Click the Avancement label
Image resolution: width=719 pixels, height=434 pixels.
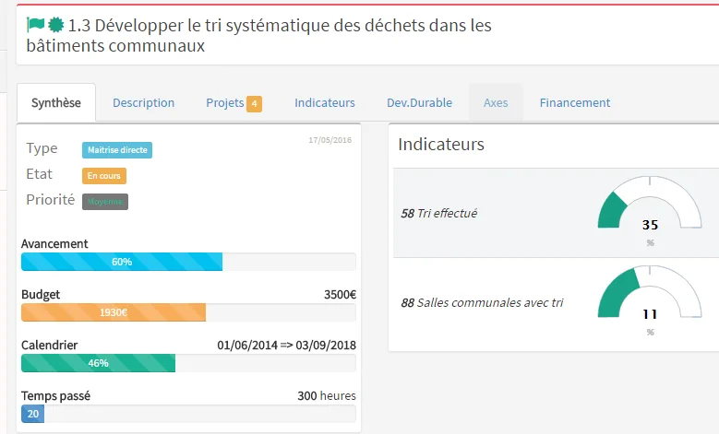[54, 243]
